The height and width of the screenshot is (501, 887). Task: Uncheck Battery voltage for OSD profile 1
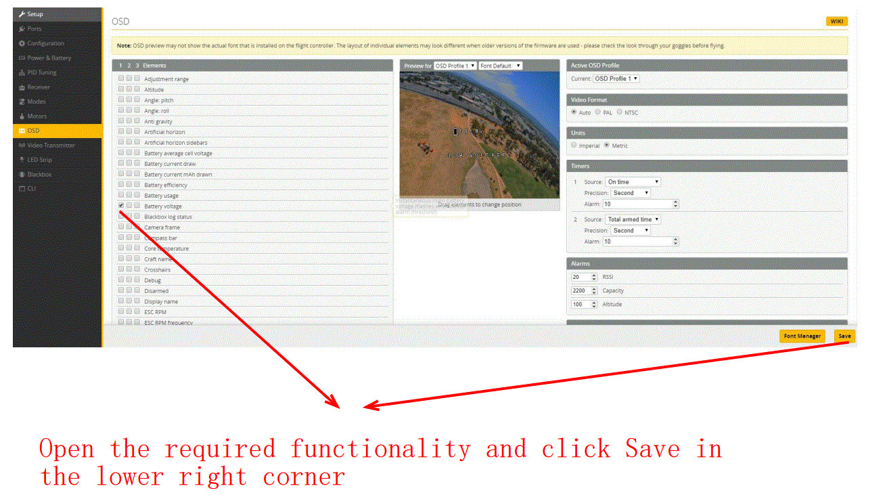(121, 205)
